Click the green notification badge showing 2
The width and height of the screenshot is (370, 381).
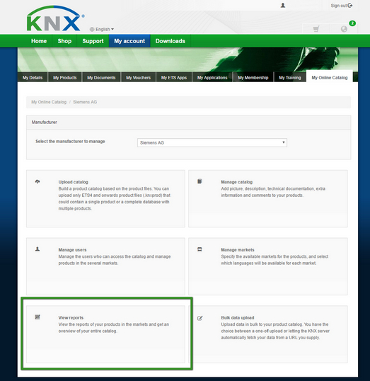[x=352, y=23]
